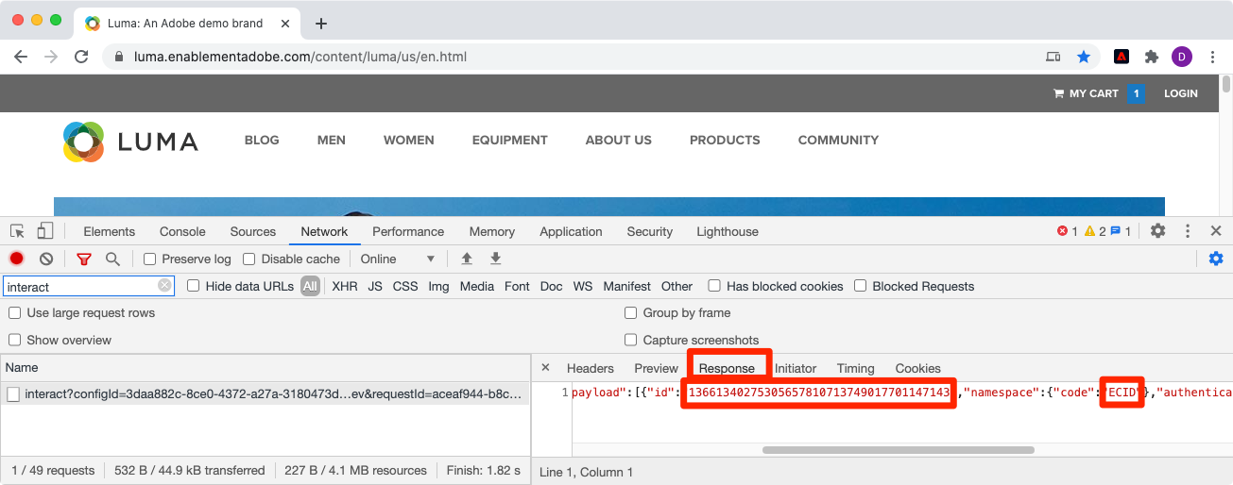The height and width of the screenshot is (485, 1233).
Task: Reload the page with refresh icon
Action: point(81,57)
